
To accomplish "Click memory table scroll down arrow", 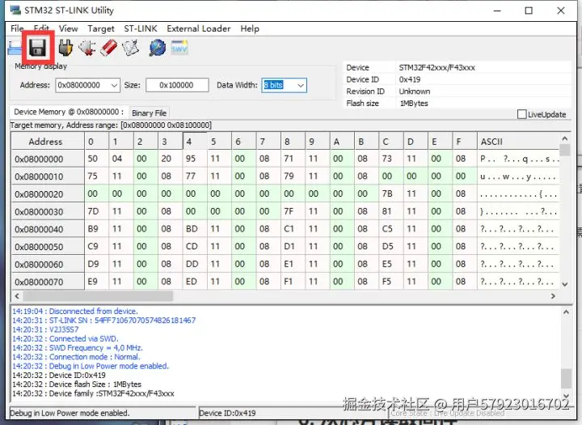I will pyautogui.click(x=564, y=284).
